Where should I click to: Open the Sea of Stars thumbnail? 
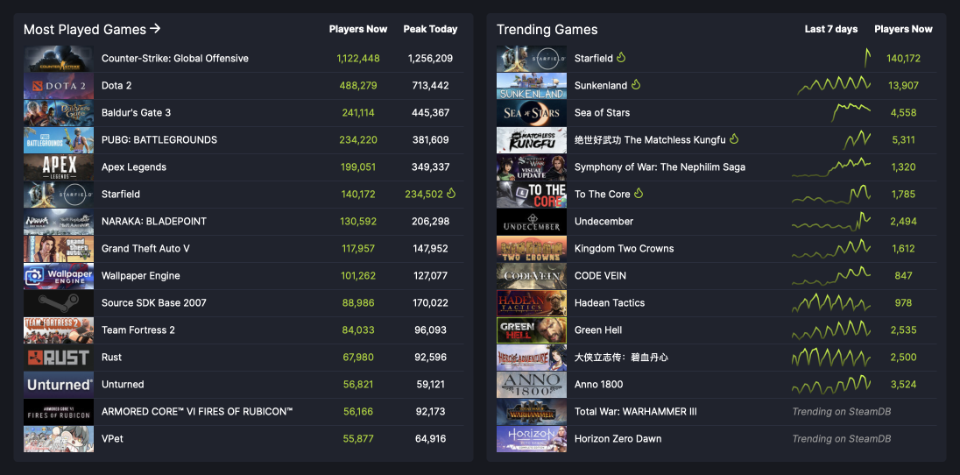[x=532, y=113]
